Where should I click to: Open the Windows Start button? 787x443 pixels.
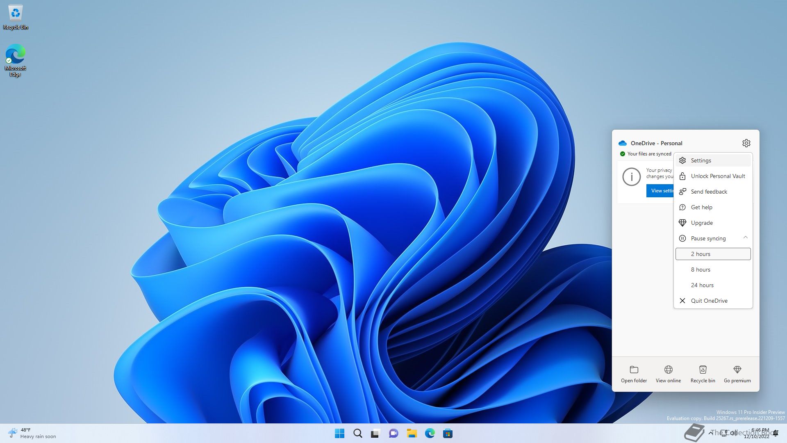pos(339,433)
